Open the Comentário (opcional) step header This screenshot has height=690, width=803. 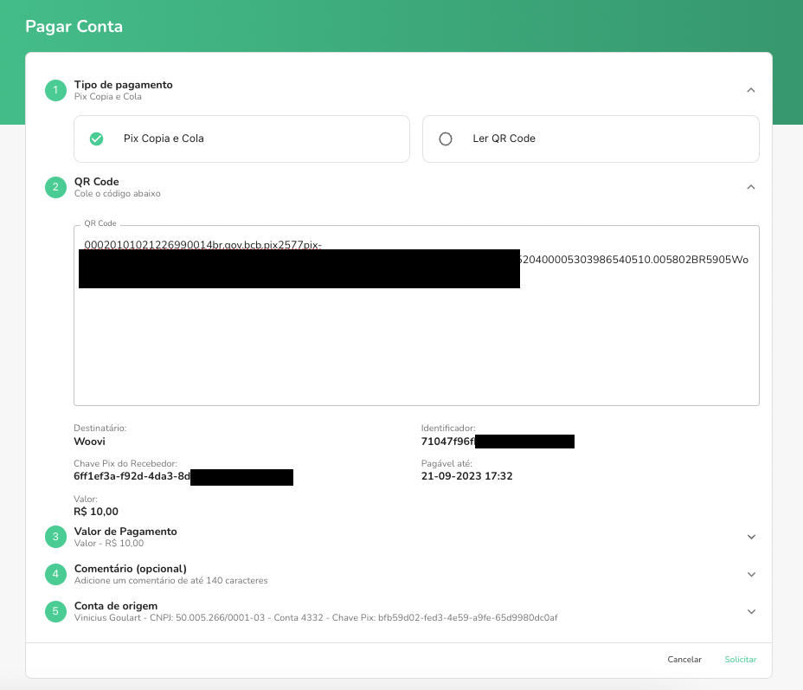(130, 569)
